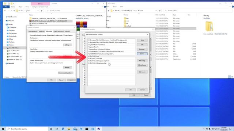
Task: Open Network in navigation pane
Action: (11, 63)
